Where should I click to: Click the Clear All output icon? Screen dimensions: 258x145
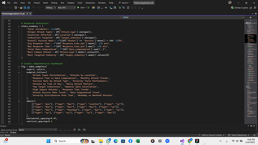pos(74,130)
